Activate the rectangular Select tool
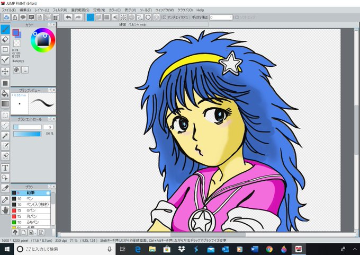 click(5, 115)
